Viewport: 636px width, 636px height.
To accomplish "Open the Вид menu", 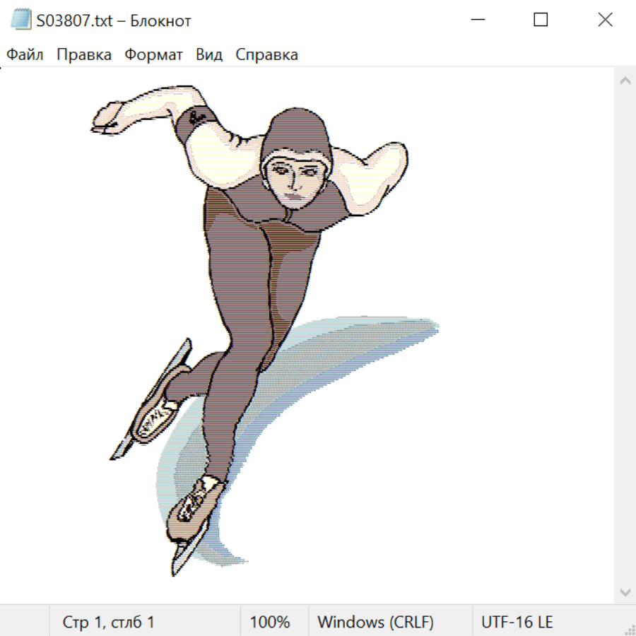I will (209, 55).
